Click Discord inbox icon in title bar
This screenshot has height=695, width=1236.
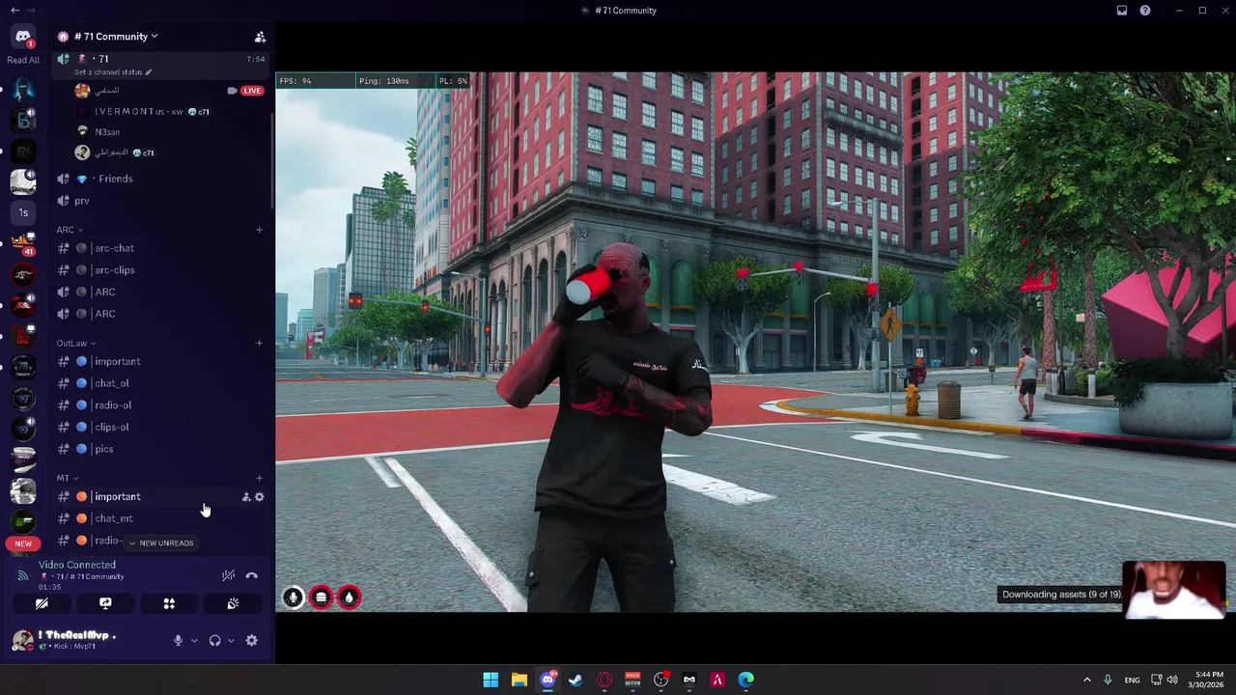[x=1122, y=11]
